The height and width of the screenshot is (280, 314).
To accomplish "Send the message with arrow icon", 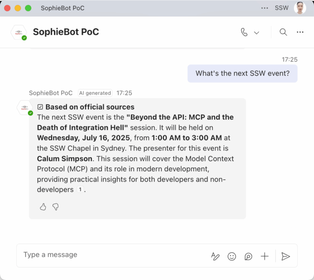I will pos(286,256).
